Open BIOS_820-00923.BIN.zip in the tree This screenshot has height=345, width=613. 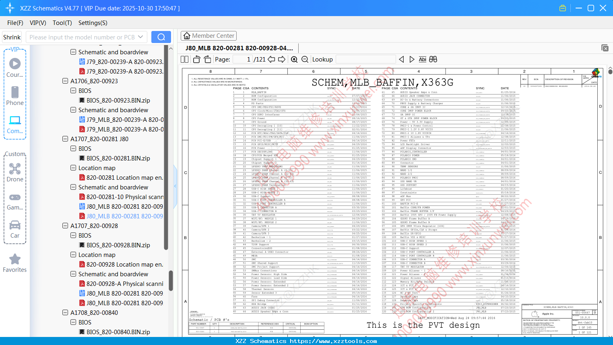(114, 100)
